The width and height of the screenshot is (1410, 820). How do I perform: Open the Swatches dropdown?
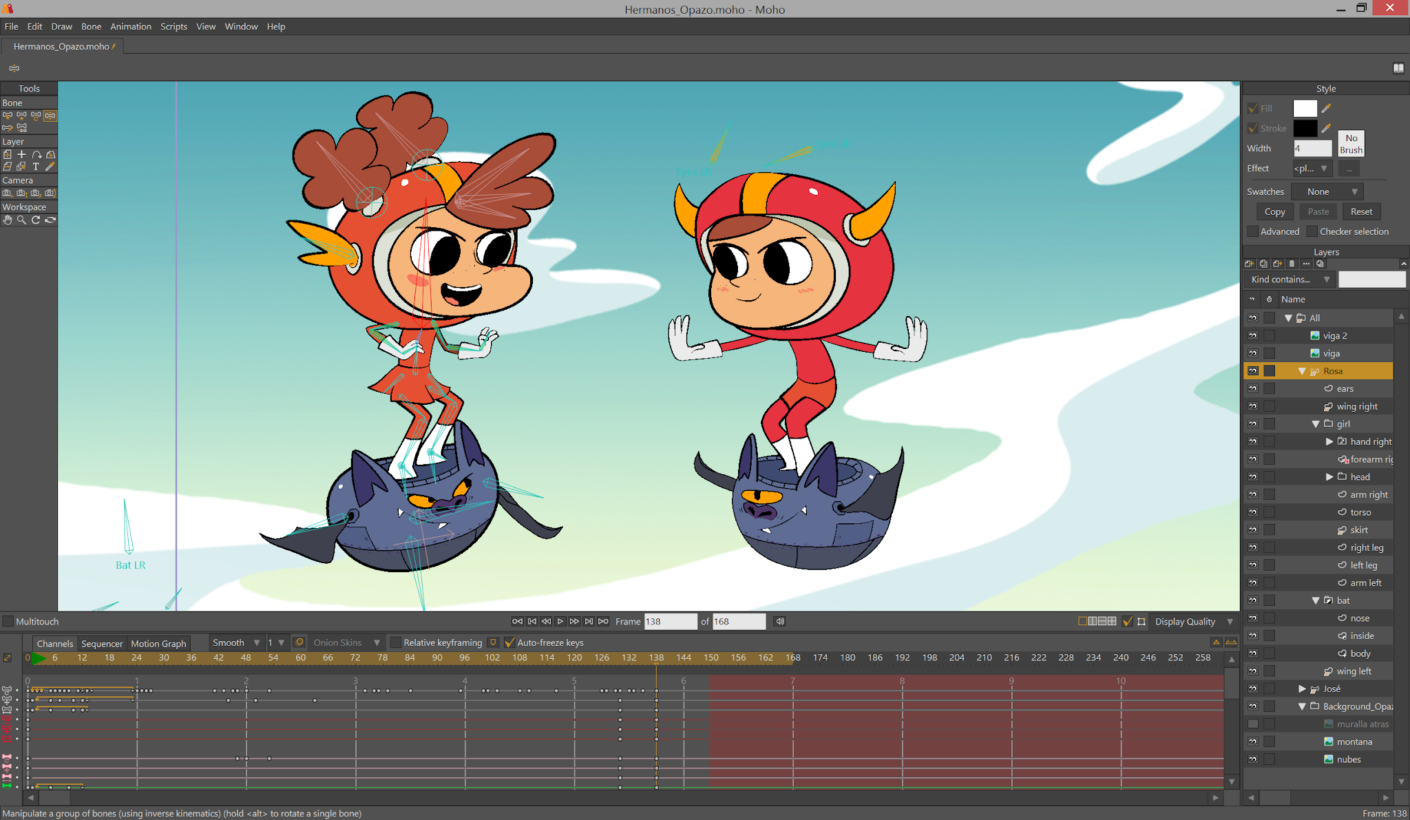pyautogui.click(x=1327, y=192)
